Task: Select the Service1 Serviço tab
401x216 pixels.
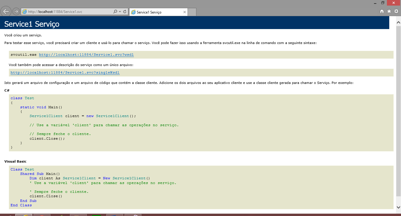Action: [158, 12]
